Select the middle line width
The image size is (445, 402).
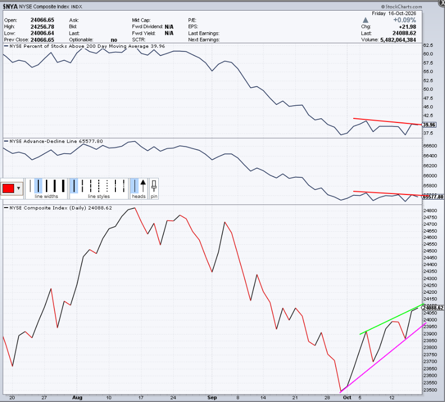click(46, 186)
